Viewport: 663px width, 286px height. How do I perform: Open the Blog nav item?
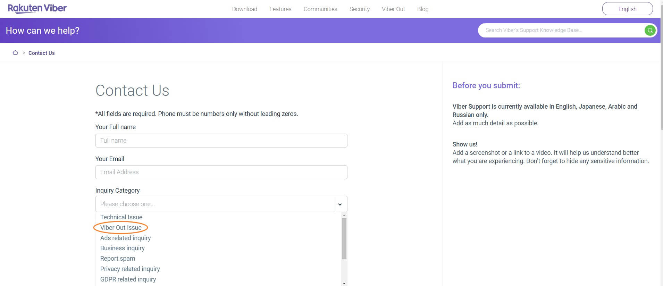pyautogui.click(x=423, y=9)
